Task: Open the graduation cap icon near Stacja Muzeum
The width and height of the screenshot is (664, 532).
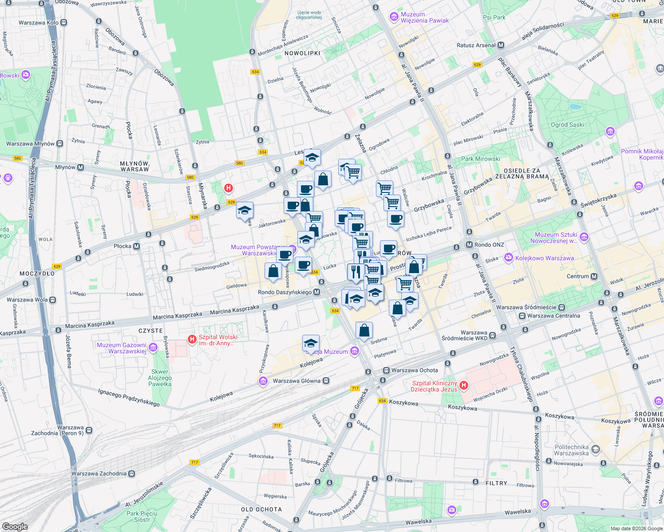Action: tap(311, 342)
